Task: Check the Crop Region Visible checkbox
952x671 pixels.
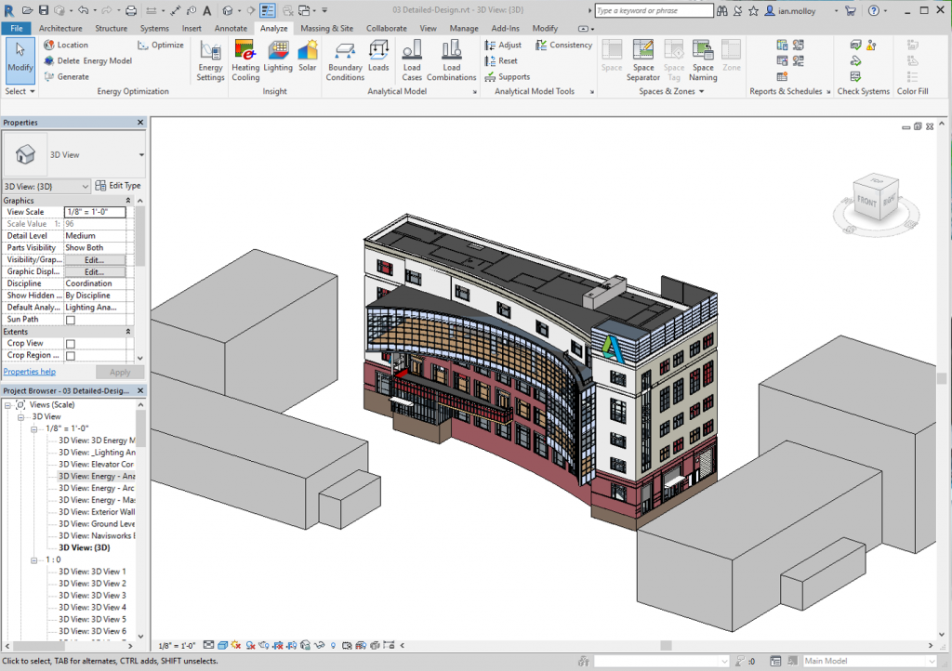Action: [x=70, y=356]
